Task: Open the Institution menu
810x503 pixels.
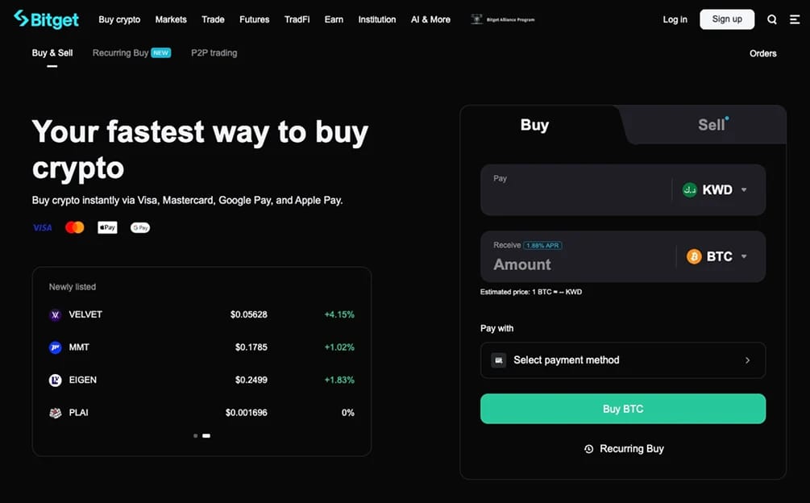Action: coord(377,19)
